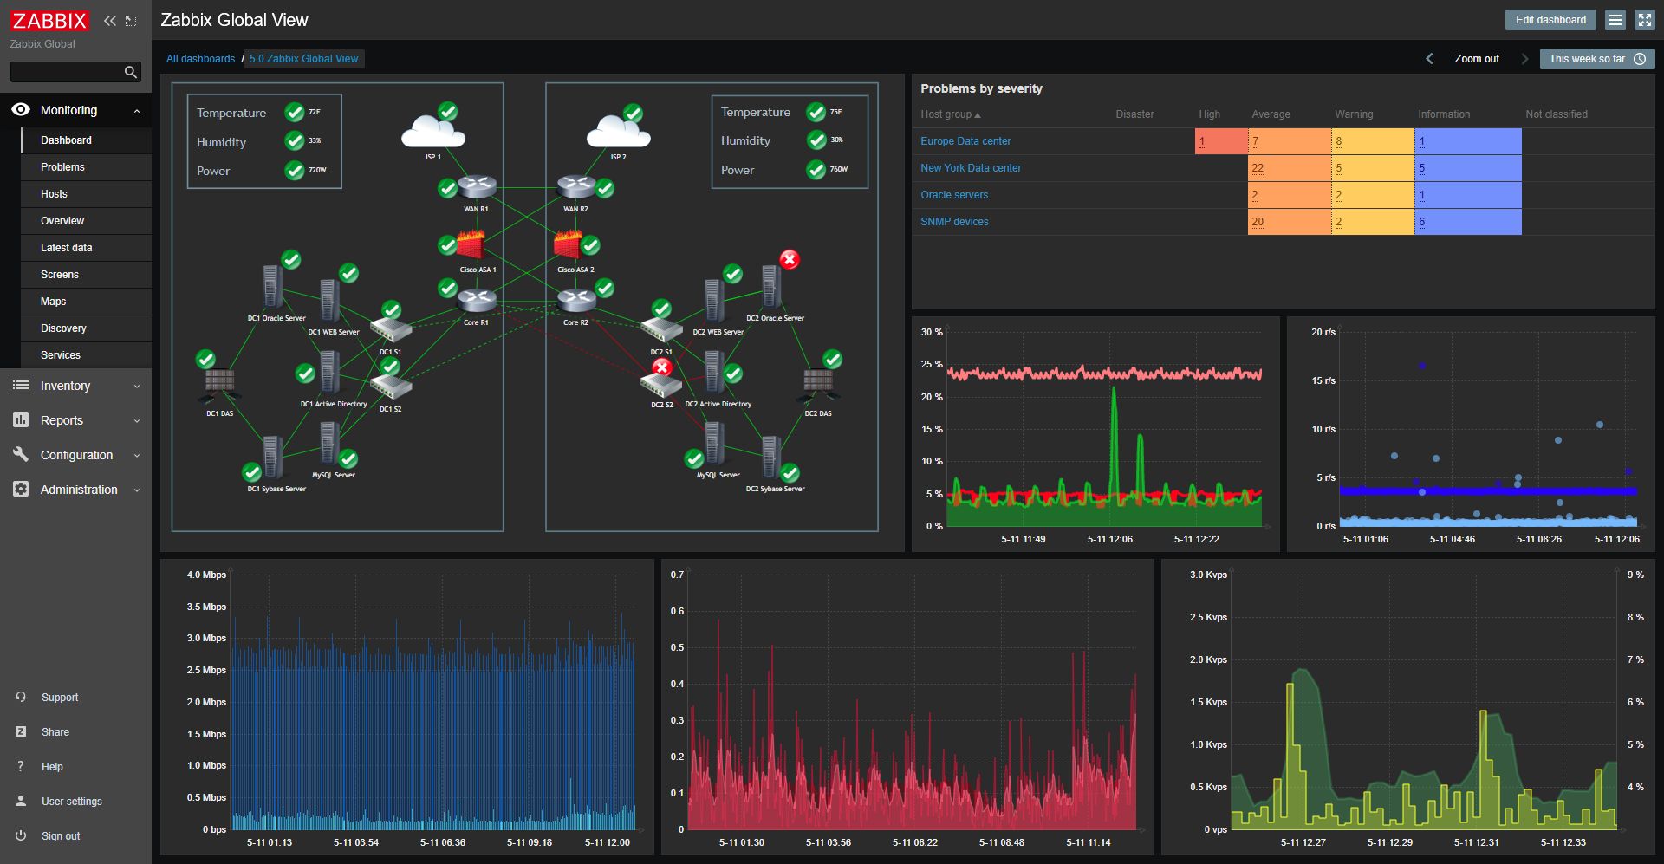Open the time selector clock icon
Screen dimensions: 1664x864
(x=1641, y=59)
